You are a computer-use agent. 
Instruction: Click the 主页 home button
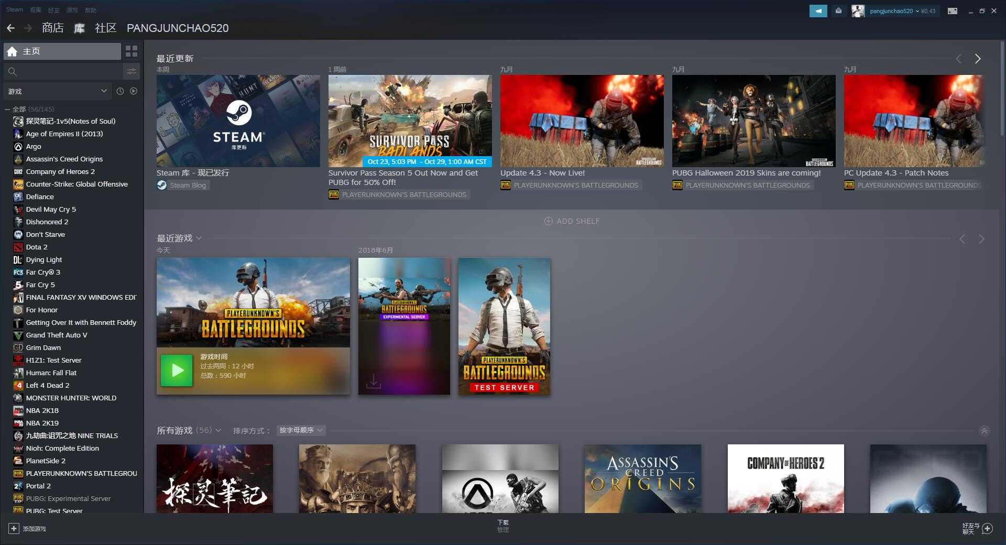[62, 51]
